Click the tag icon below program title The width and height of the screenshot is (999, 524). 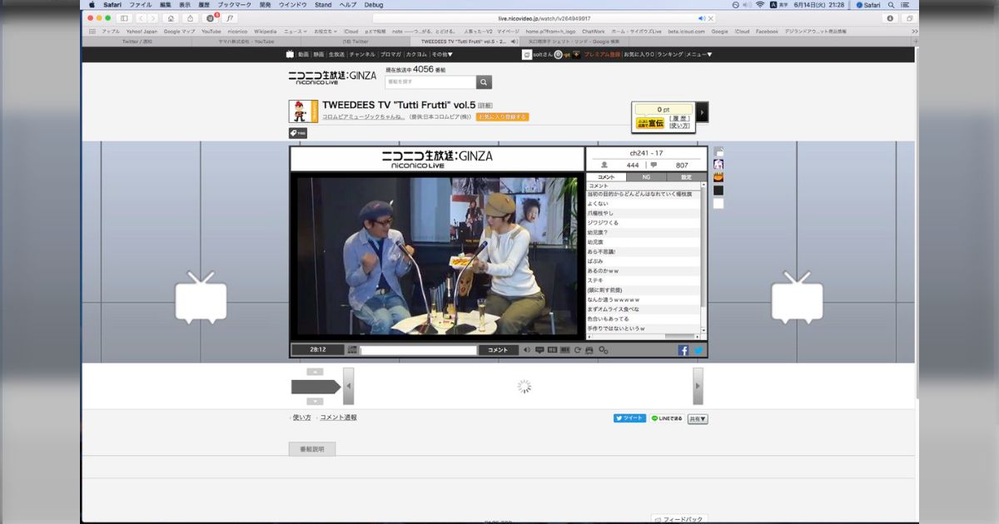click(x=297, y=132)
